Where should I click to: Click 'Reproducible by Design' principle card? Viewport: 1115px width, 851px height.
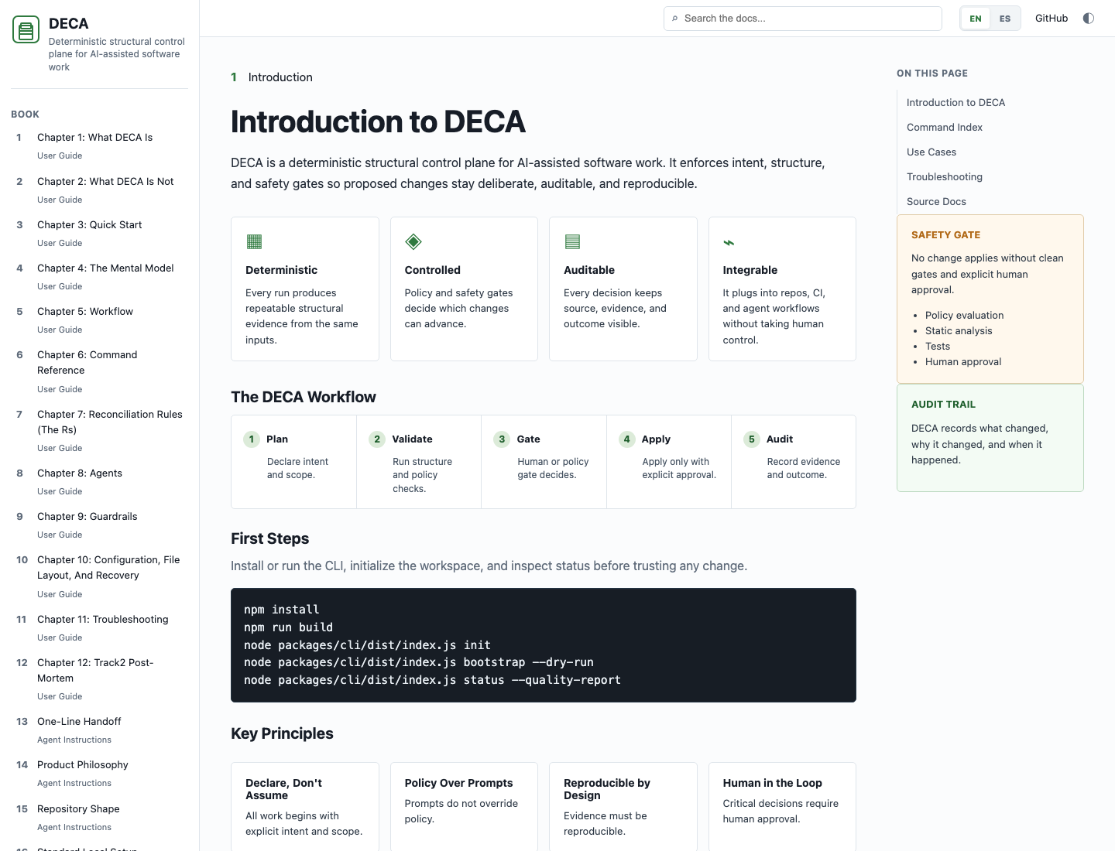(x=623, y=806)
